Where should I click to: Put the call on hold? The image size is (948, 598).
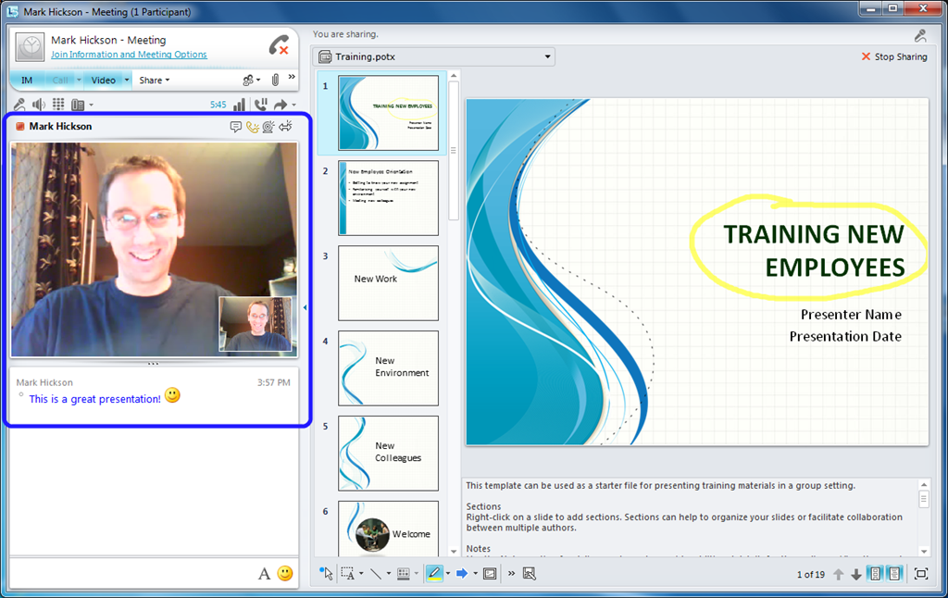[260, 105]
